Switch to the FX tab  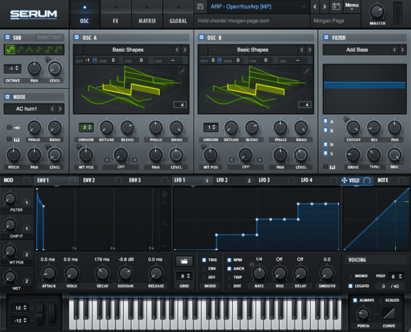click(115, 14)
